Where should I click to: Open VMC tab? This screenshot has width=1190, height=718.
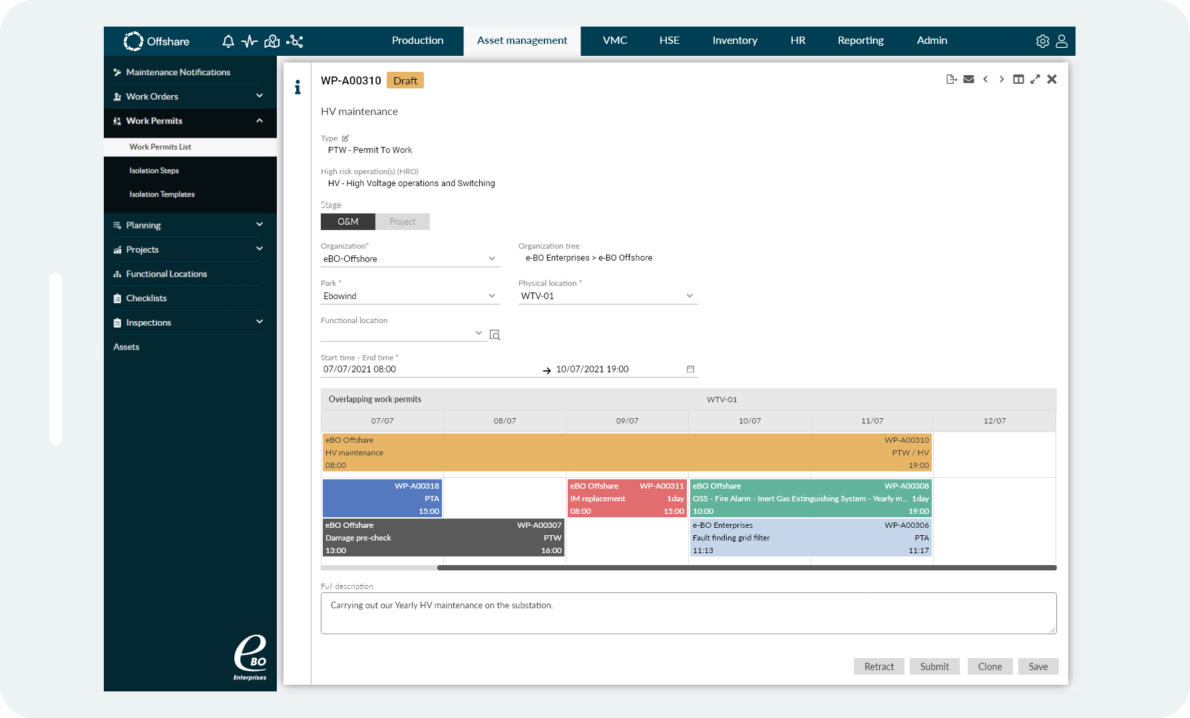coord(615,41)
